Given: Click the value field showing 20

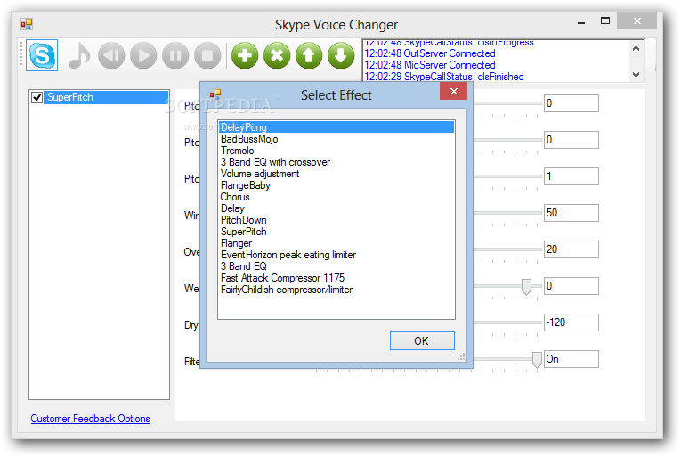Looking at the screenshot, I should [572, 249].
